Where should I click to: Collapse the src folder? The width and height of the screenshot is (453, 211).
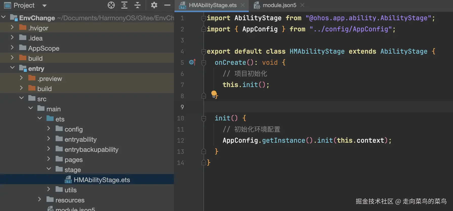click(21, 98)
